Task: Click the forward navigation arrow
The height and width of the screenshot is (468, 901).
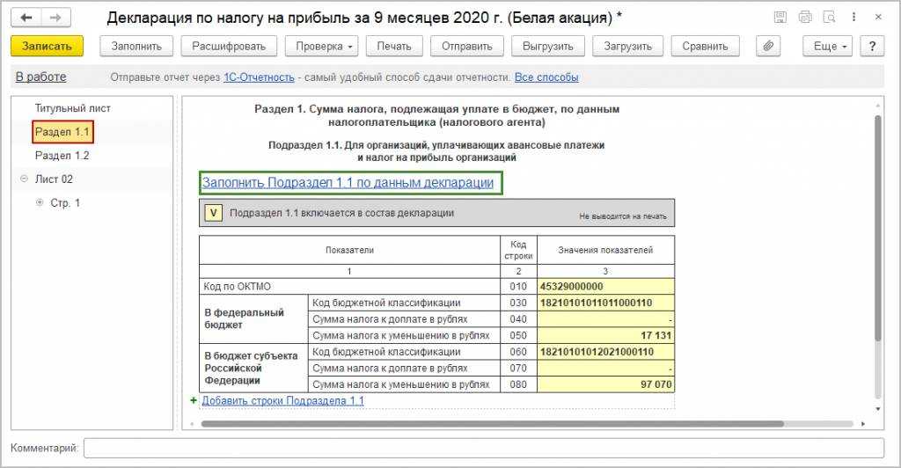Action: click(x=55, y=18)
